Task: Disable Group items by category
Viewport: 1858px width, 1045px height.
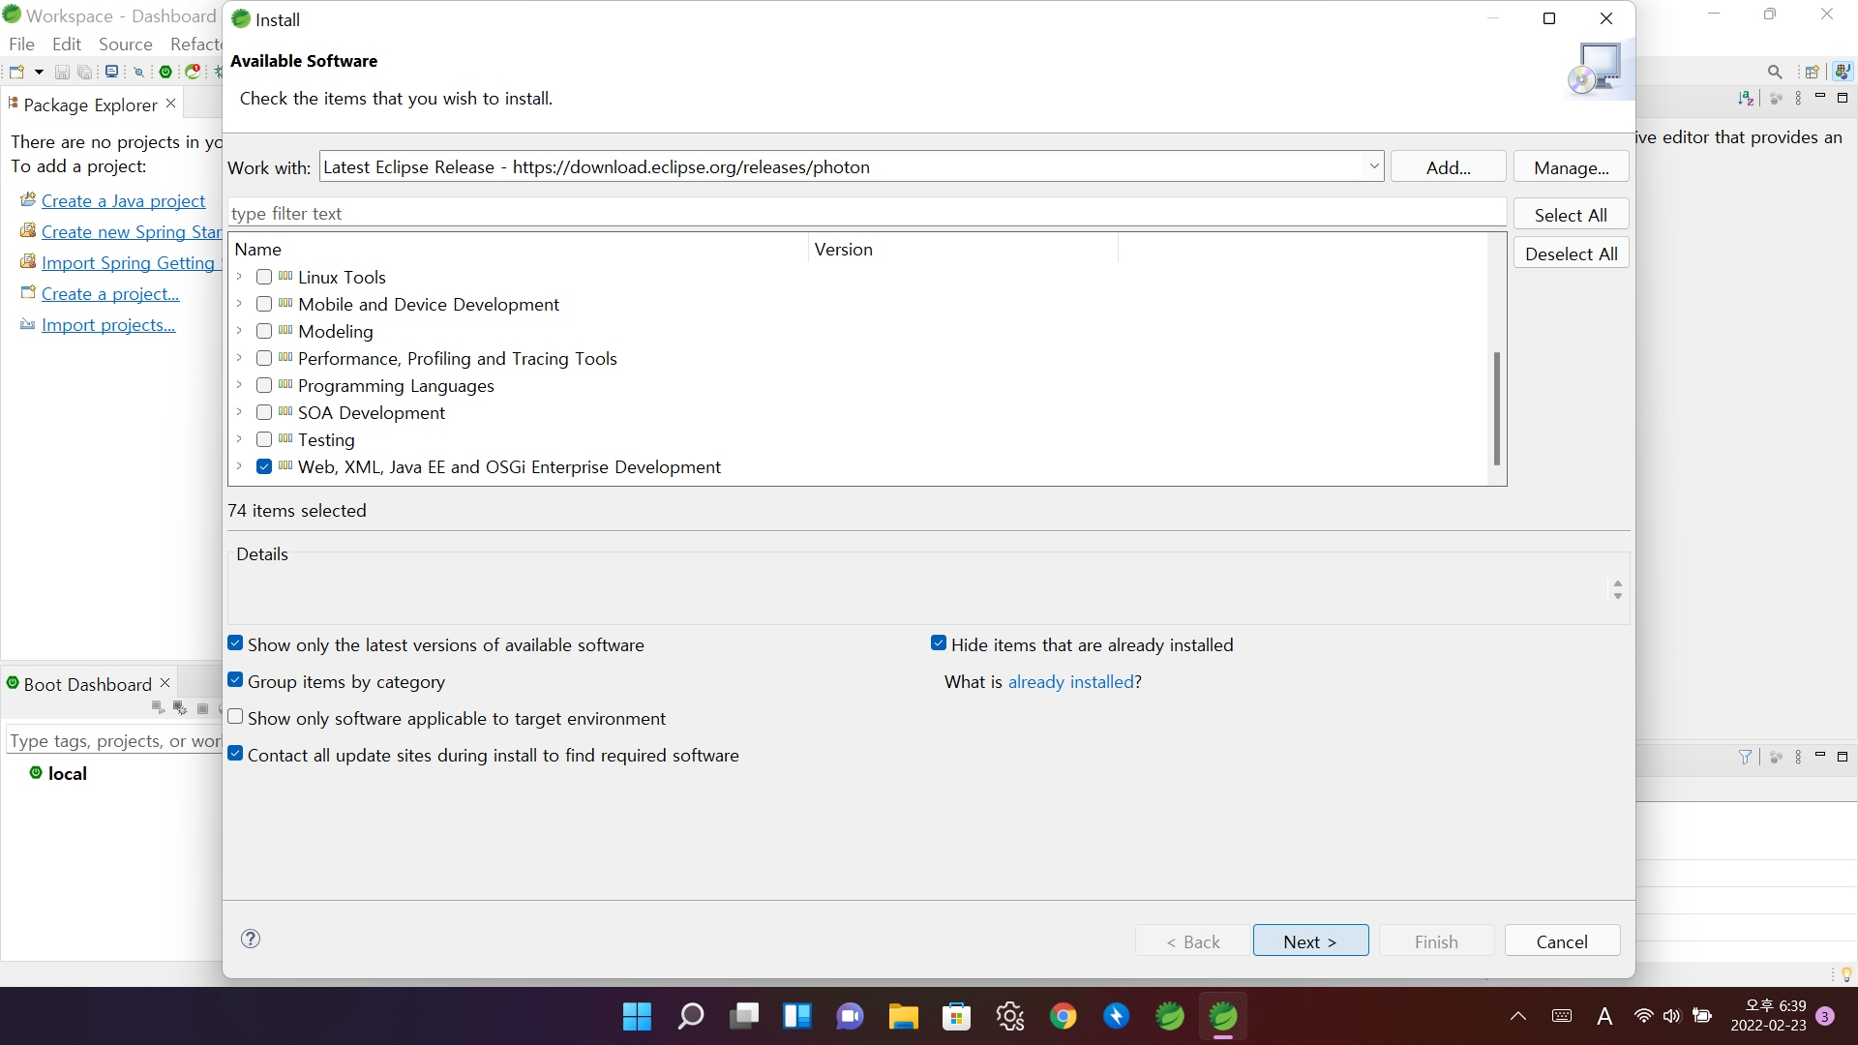Action: (x=235, y=681)
